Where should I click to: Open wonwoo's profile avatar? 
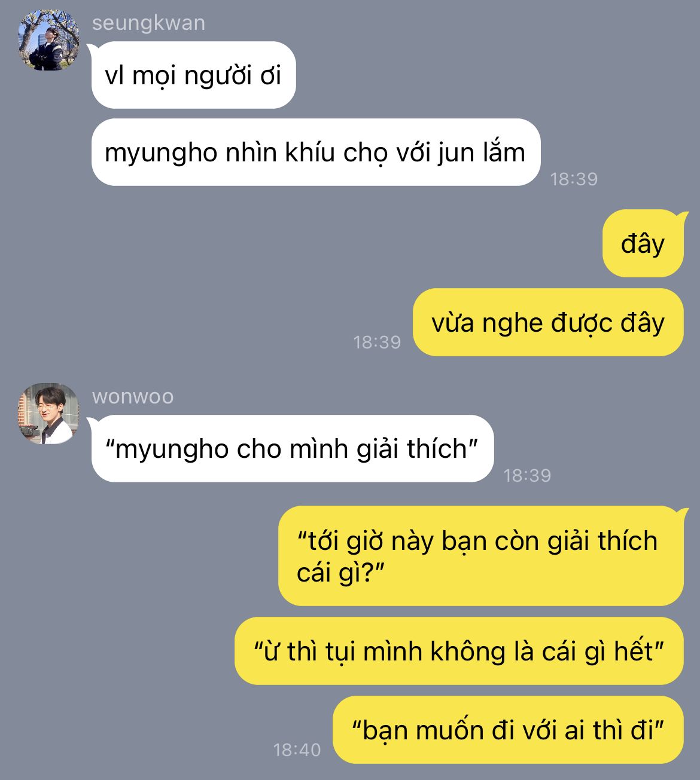tap(48, 414)
